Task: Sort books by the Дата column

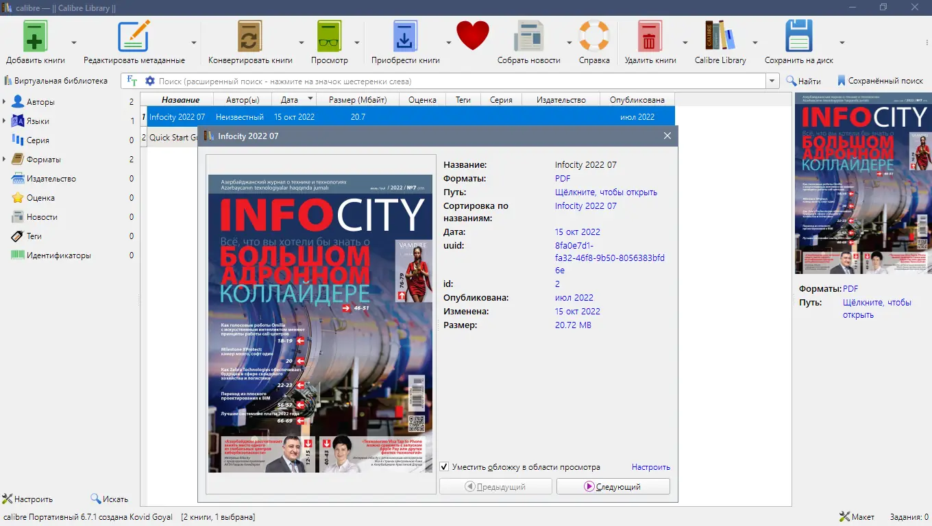Action: pos(293,100)
